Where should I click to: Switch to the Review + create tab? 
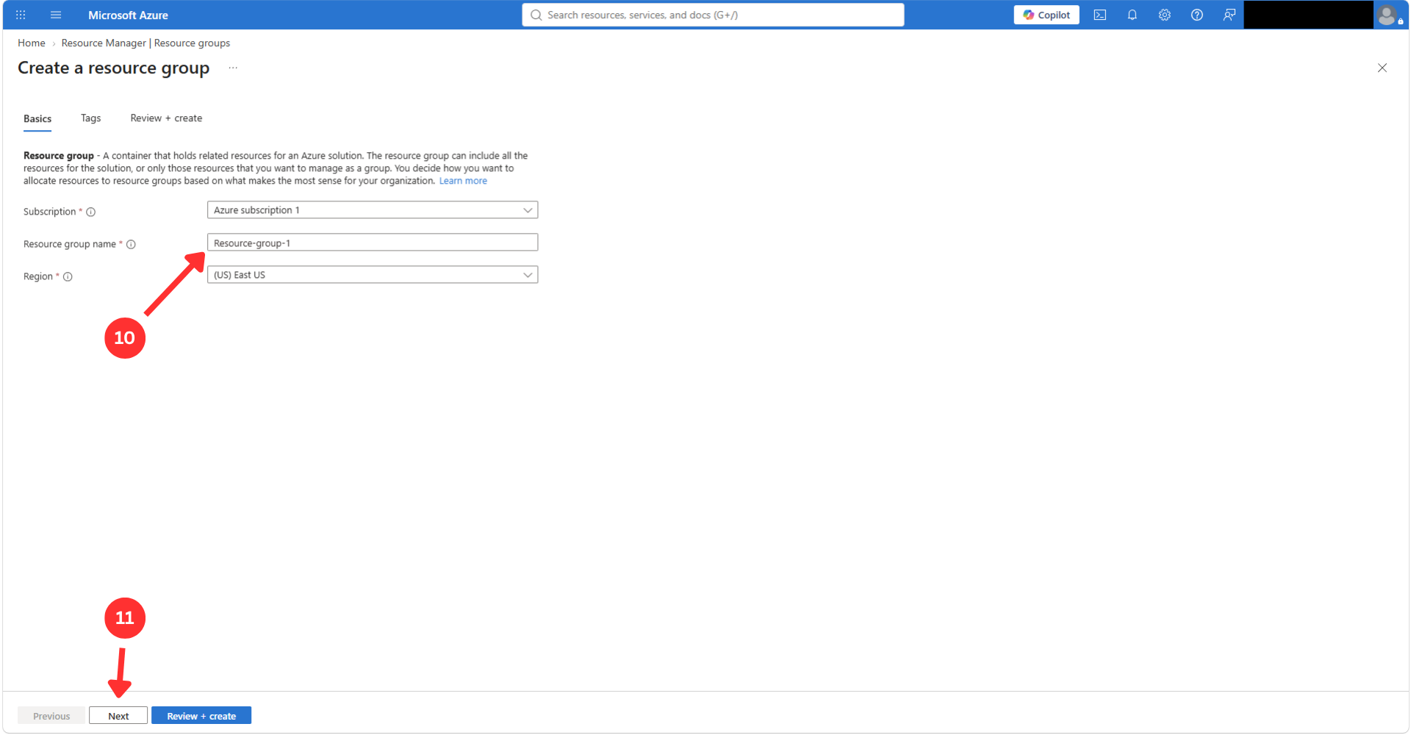166,118
